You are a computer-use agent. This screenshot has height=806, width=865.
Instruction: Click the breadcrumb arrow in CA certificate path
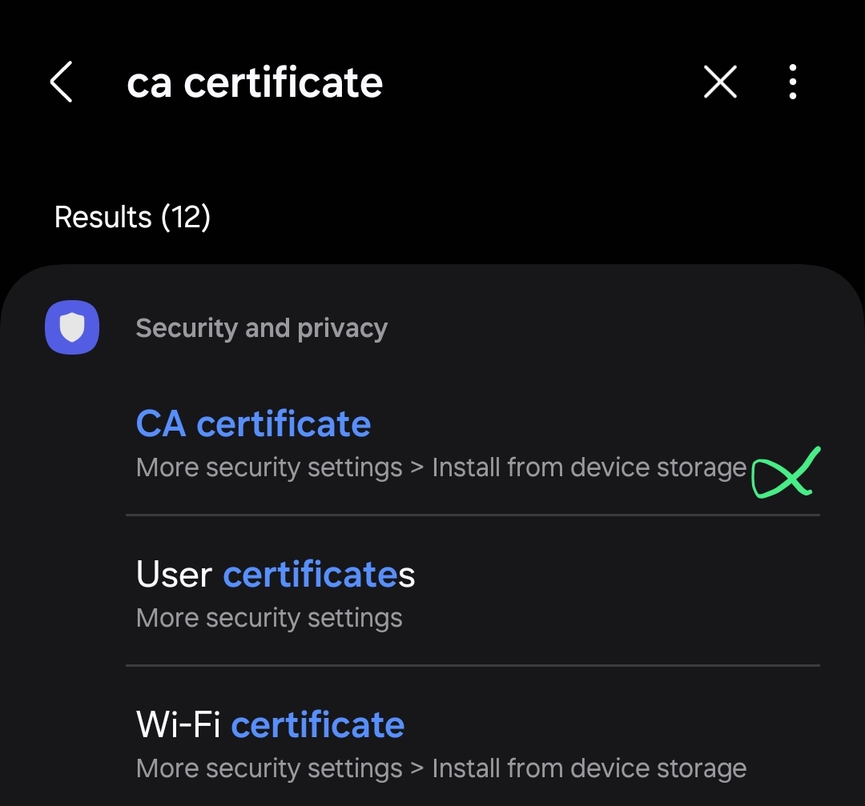pyautogui.click(x=417, y=468)
